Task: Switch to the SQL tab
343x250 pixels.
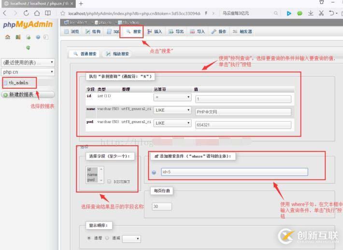Action: pyautogui.click(x=113, y=31)
